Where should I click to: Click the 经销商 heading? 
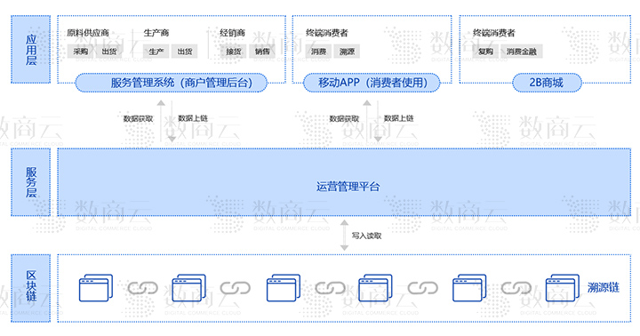[x=232, y=33]
